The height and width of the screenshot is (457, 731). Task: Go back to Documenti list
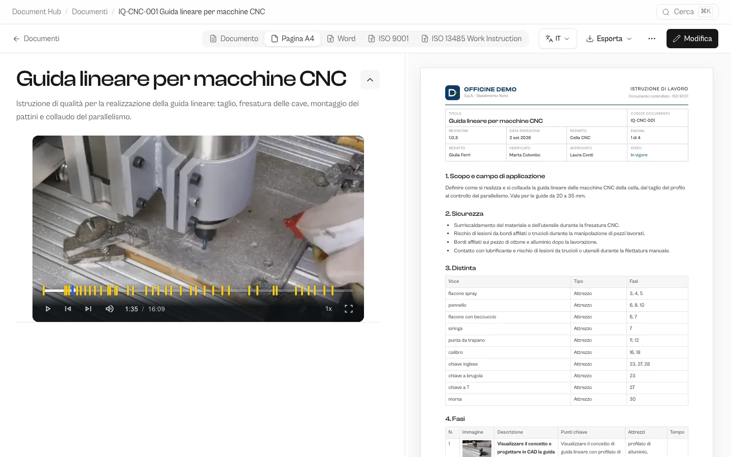36,39
